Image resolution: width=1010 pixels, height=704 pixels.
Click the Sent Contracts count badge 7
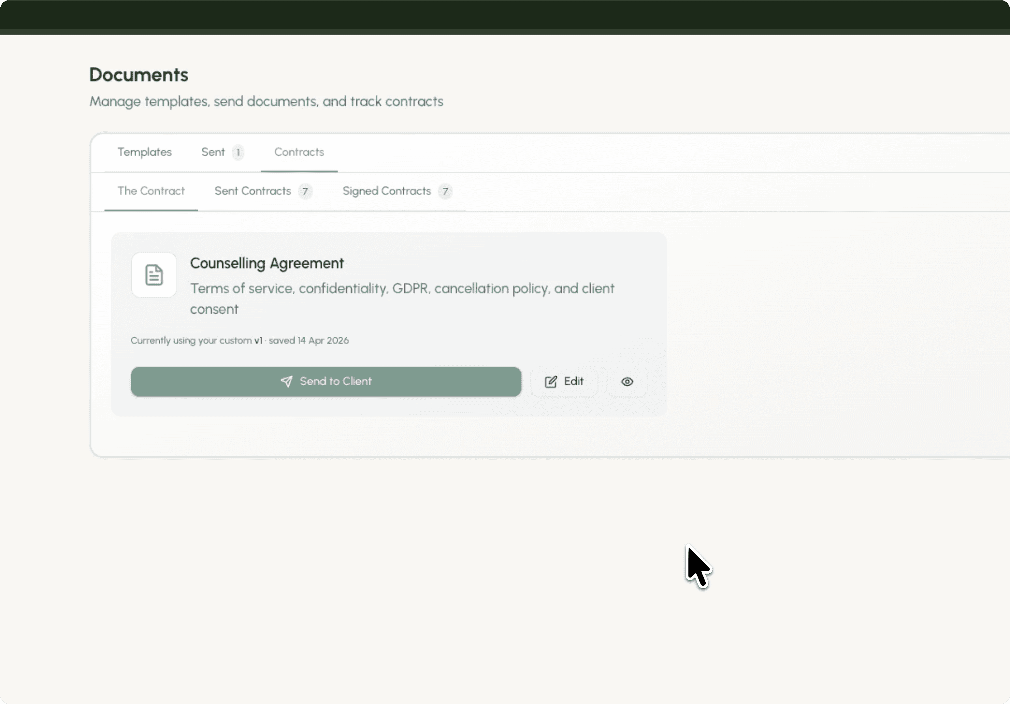pos(305,191)
